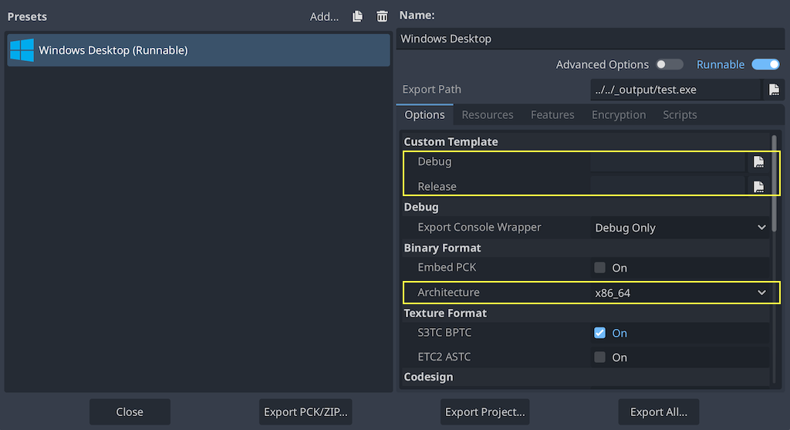
Task: Expand the Architecture x86_64 dropdown
Action: click(x=680, y=293)
